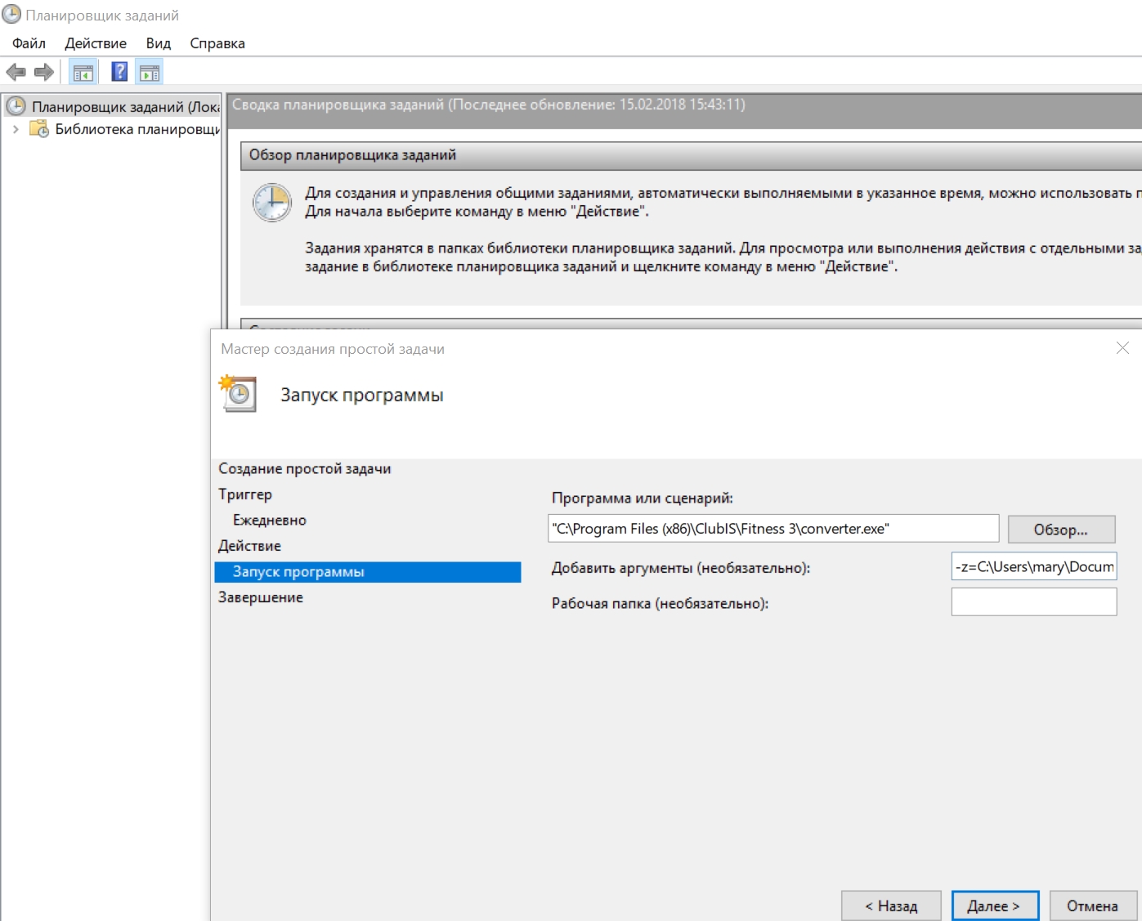
Task: Click the Обзор планировщика заданий section header
Action: [691, 155]
